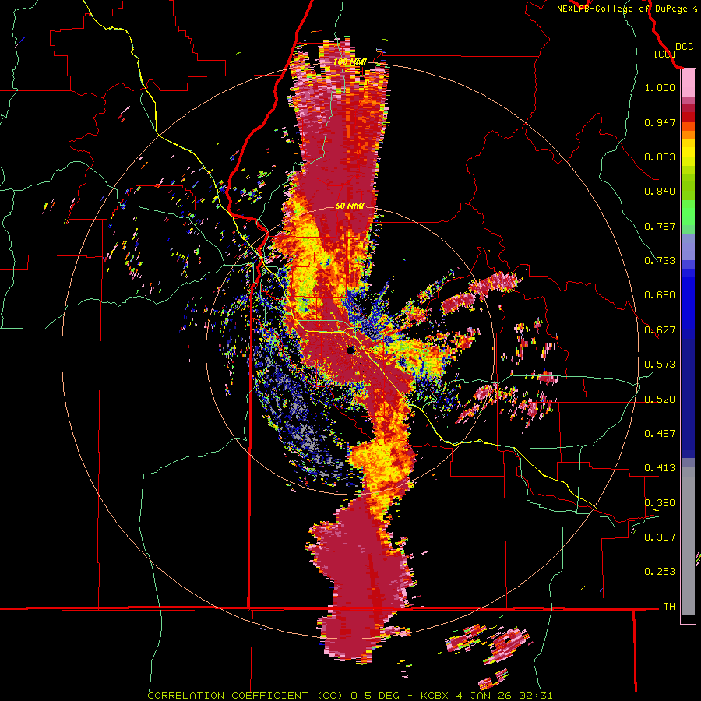This screenshot has height=701, width=701.
Task: Click the 0.733 scale value
Action: click(660, 261)
